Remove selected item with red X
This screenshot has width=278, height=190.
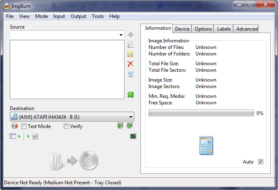(x=131, y=64)
